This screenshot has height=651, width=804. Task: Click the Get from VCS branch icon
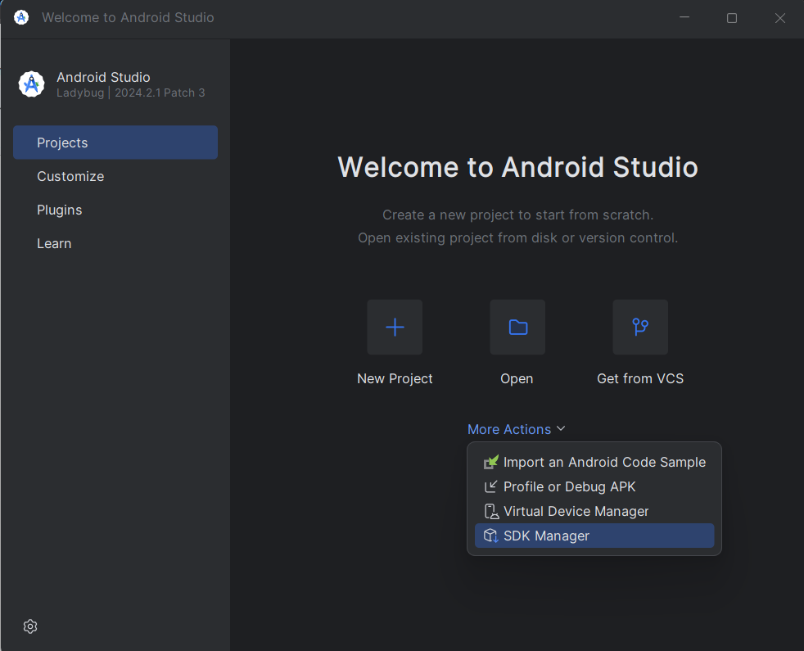pos(640,328)
